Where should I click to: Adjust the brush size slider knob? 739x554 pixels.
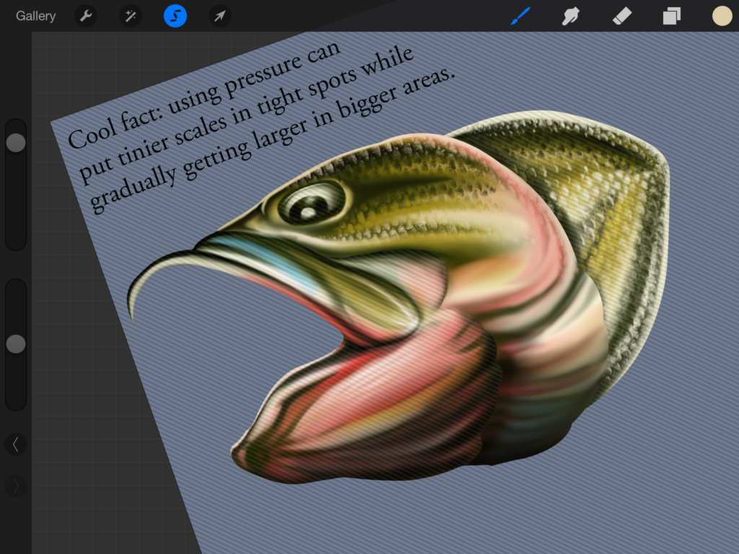pos(15,141)
